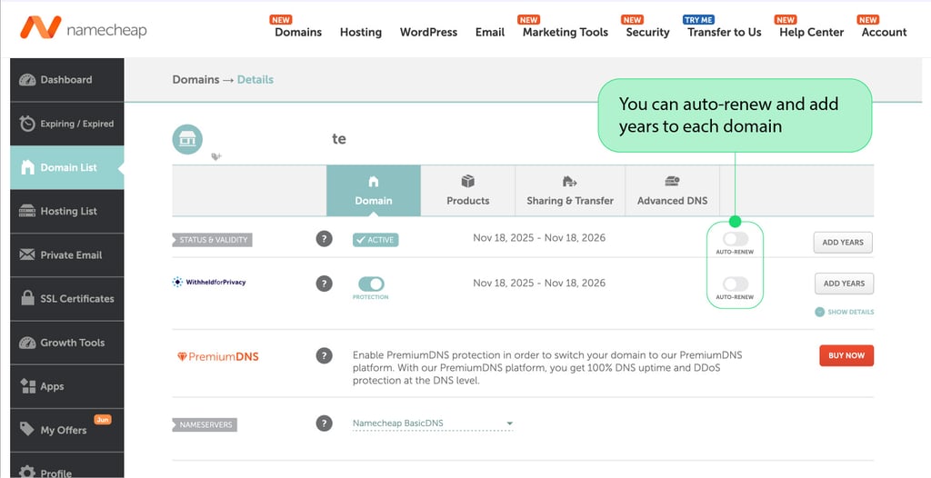The image size is (931, 478).
Task: Open the Domains top menu
Action: tap(298, 32)
